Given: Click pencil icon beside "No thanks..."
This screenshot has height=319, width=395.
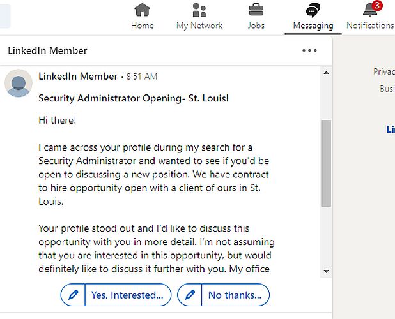Looking at the screenshot, I should (x=190, y=295).
